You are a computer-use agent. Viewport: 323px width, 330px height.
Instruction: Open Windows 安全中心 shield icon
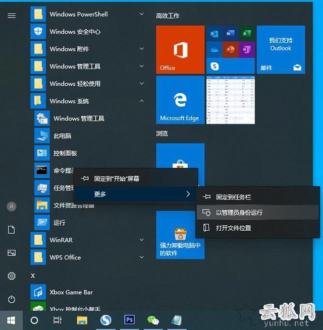pyautogui.click(x=38, y=32)
